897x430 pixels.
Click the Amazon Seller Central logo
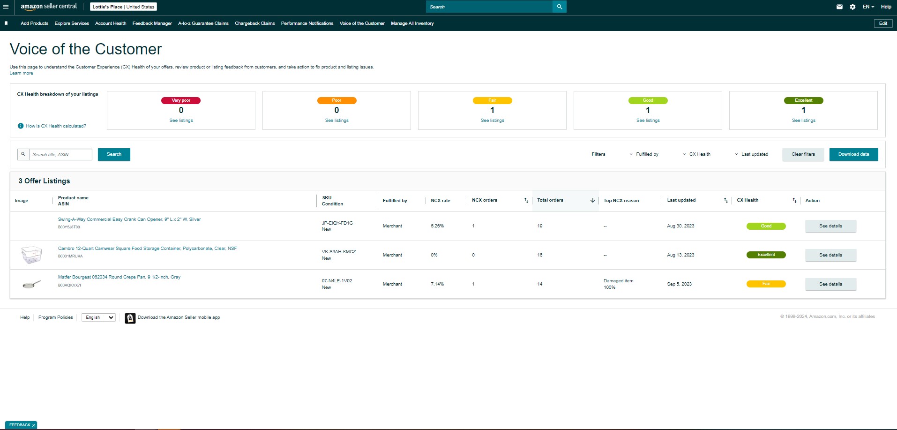tap(49, 7)
